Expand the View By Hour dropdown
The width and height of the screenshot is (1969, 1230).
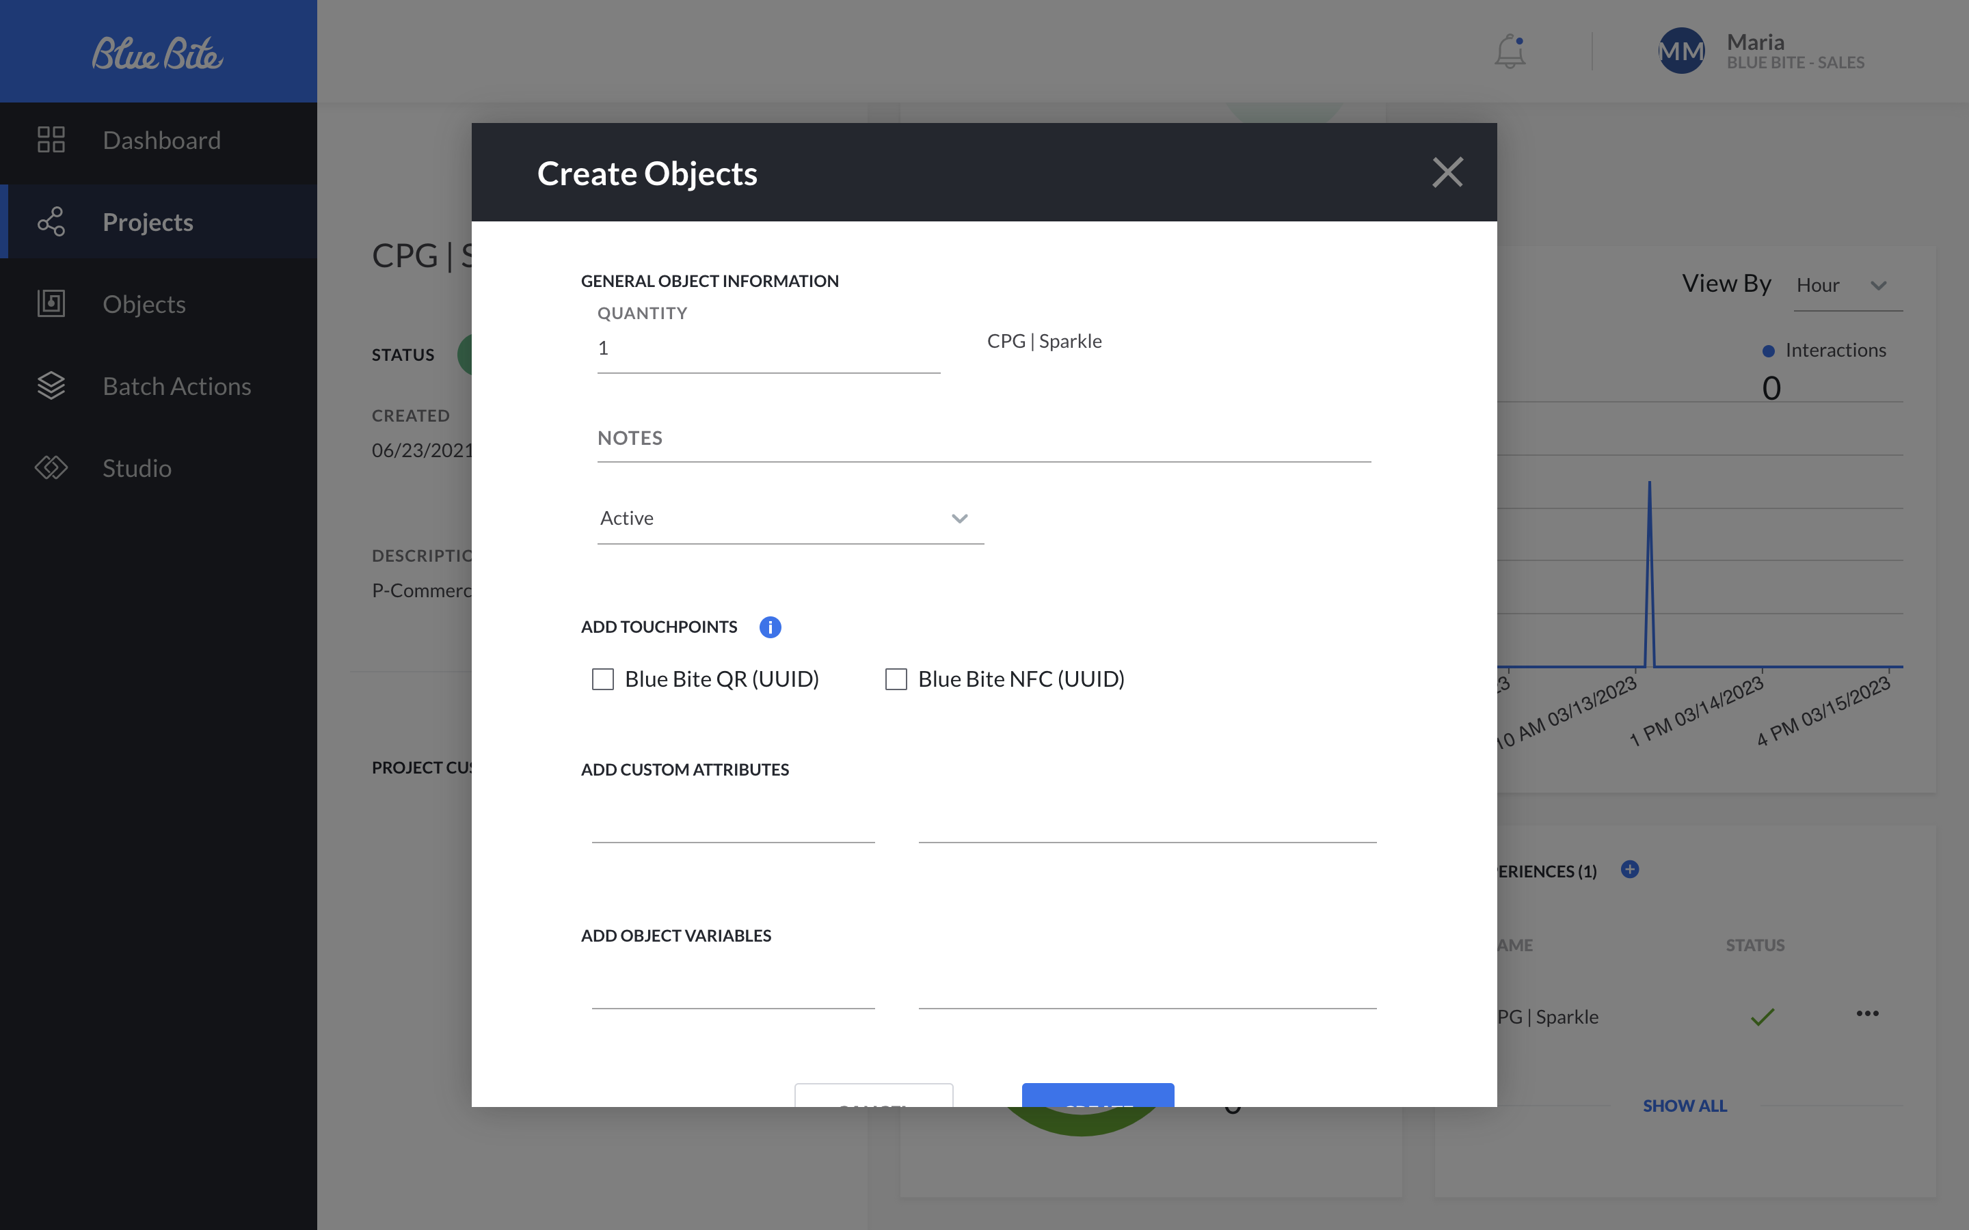point(1849,286)
